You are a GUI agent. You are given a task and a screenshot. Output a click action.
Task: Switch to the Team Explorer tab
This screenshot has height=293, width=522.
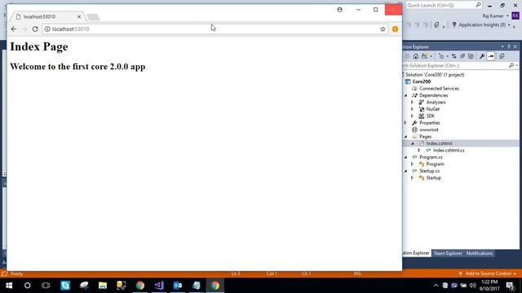point(448,253)
